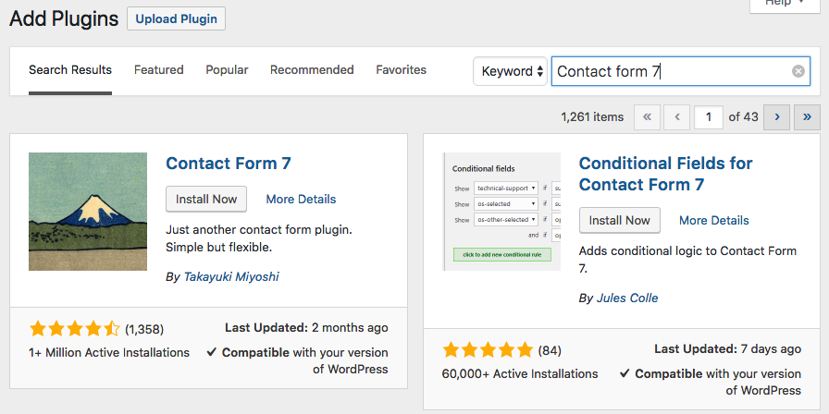The width and height of the screenshot is (829, 414).
Task: Go to the previous results page
Action: tap(677, 117)
